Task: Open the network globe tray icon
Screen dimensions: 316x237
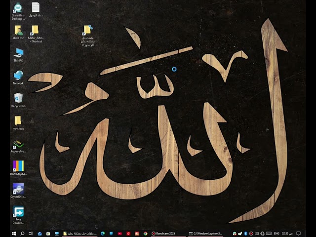Action: click(x=262, y=234)
